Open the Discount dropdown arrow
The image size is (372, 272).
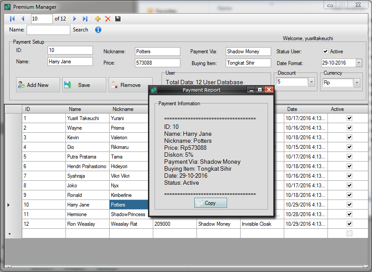coord(311,82)
